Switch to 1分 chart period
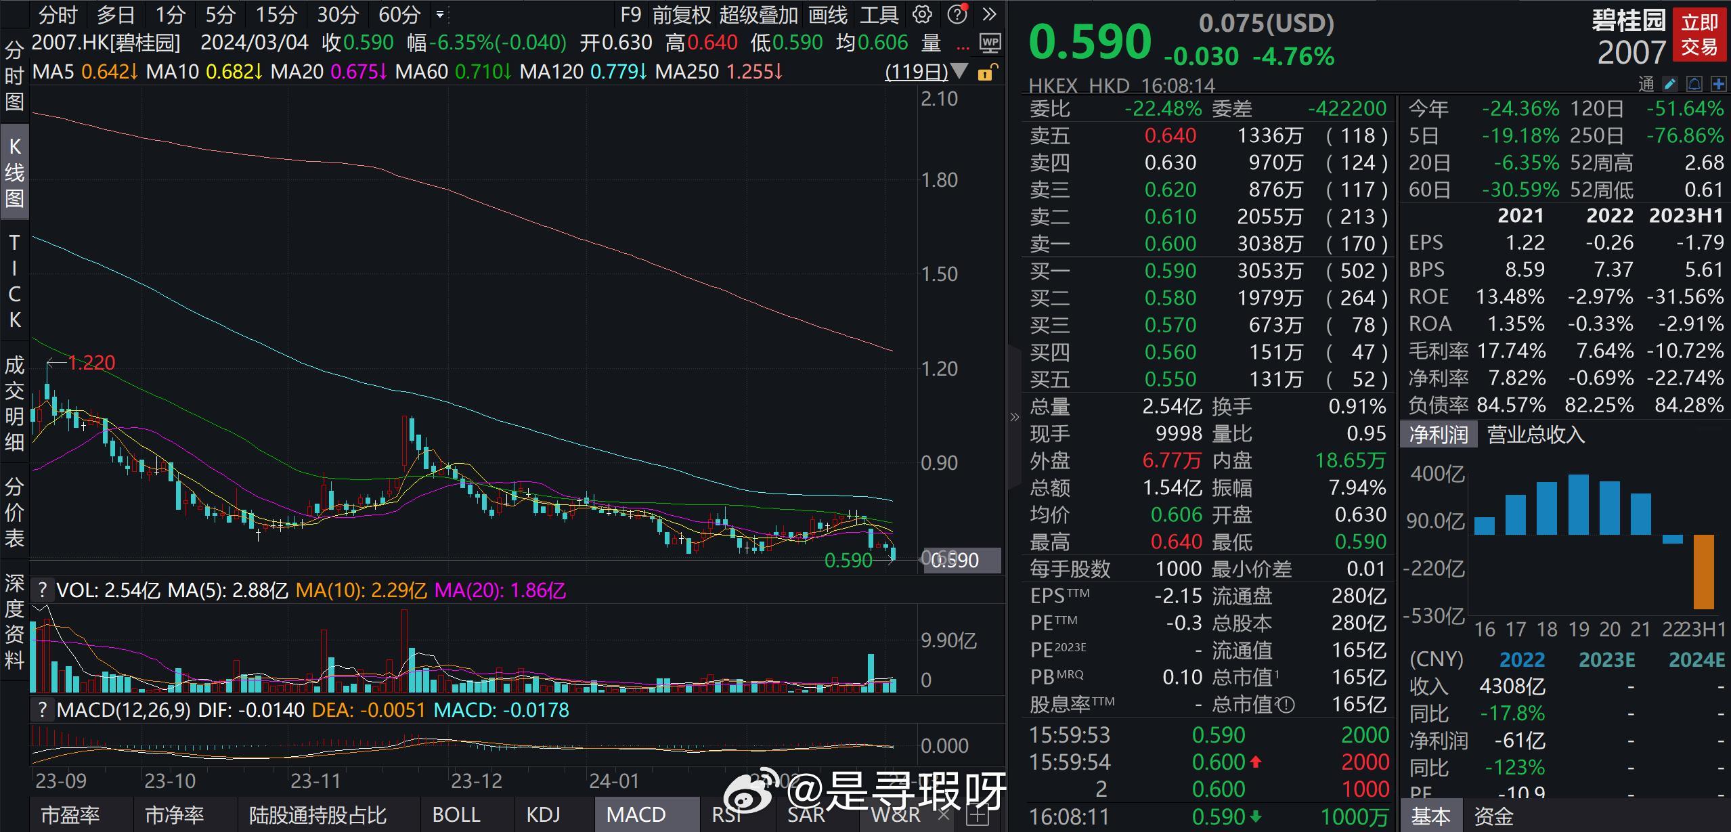Screen dimensions: 1731x832 point(170,14)
